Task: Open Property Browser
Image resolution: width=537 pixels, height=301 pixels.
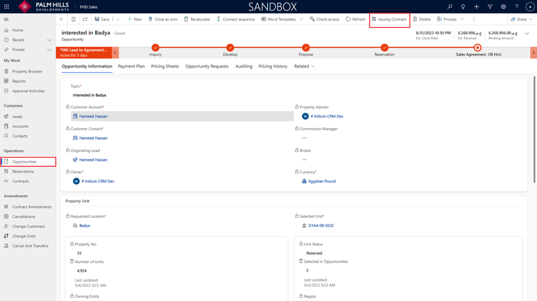Action: (27, 72)
